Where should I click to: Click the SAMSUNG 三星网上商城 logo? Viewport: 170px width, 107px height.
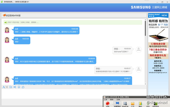pyautogui.click(x=149, y=7)
